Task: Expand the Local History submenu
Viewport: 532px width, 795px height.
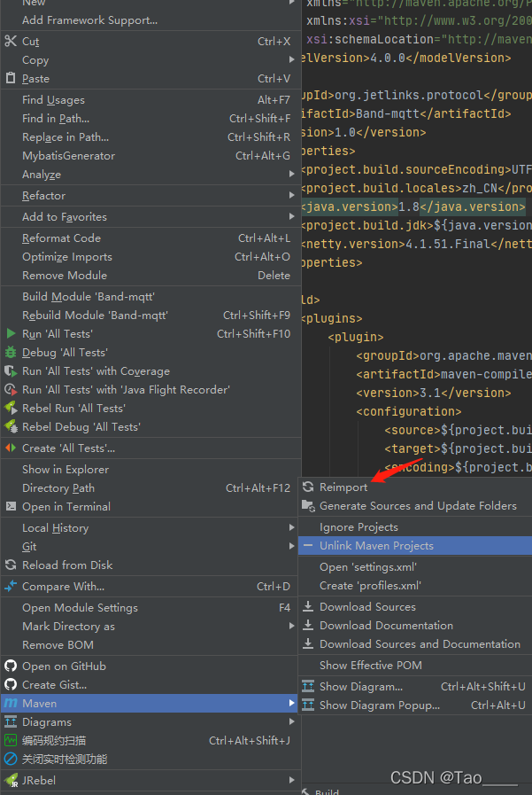Action: coord(291,527)
